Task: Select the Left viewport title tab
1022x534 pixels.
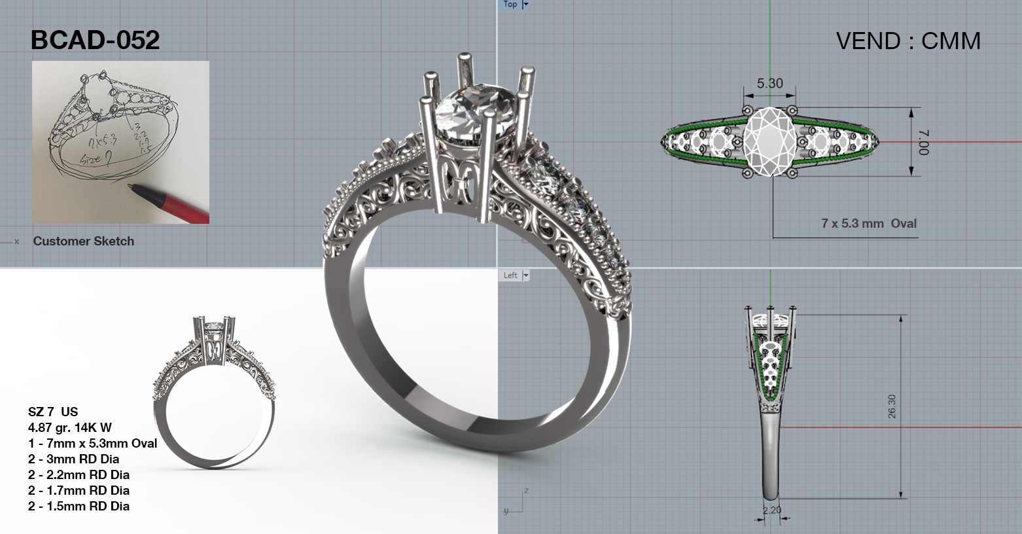Action: tap(510, 276)
